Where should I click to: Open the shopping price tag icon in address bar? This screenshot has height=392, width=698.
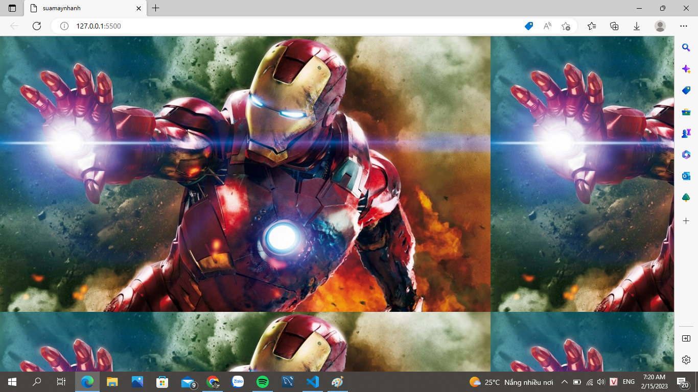coord(529,26)
